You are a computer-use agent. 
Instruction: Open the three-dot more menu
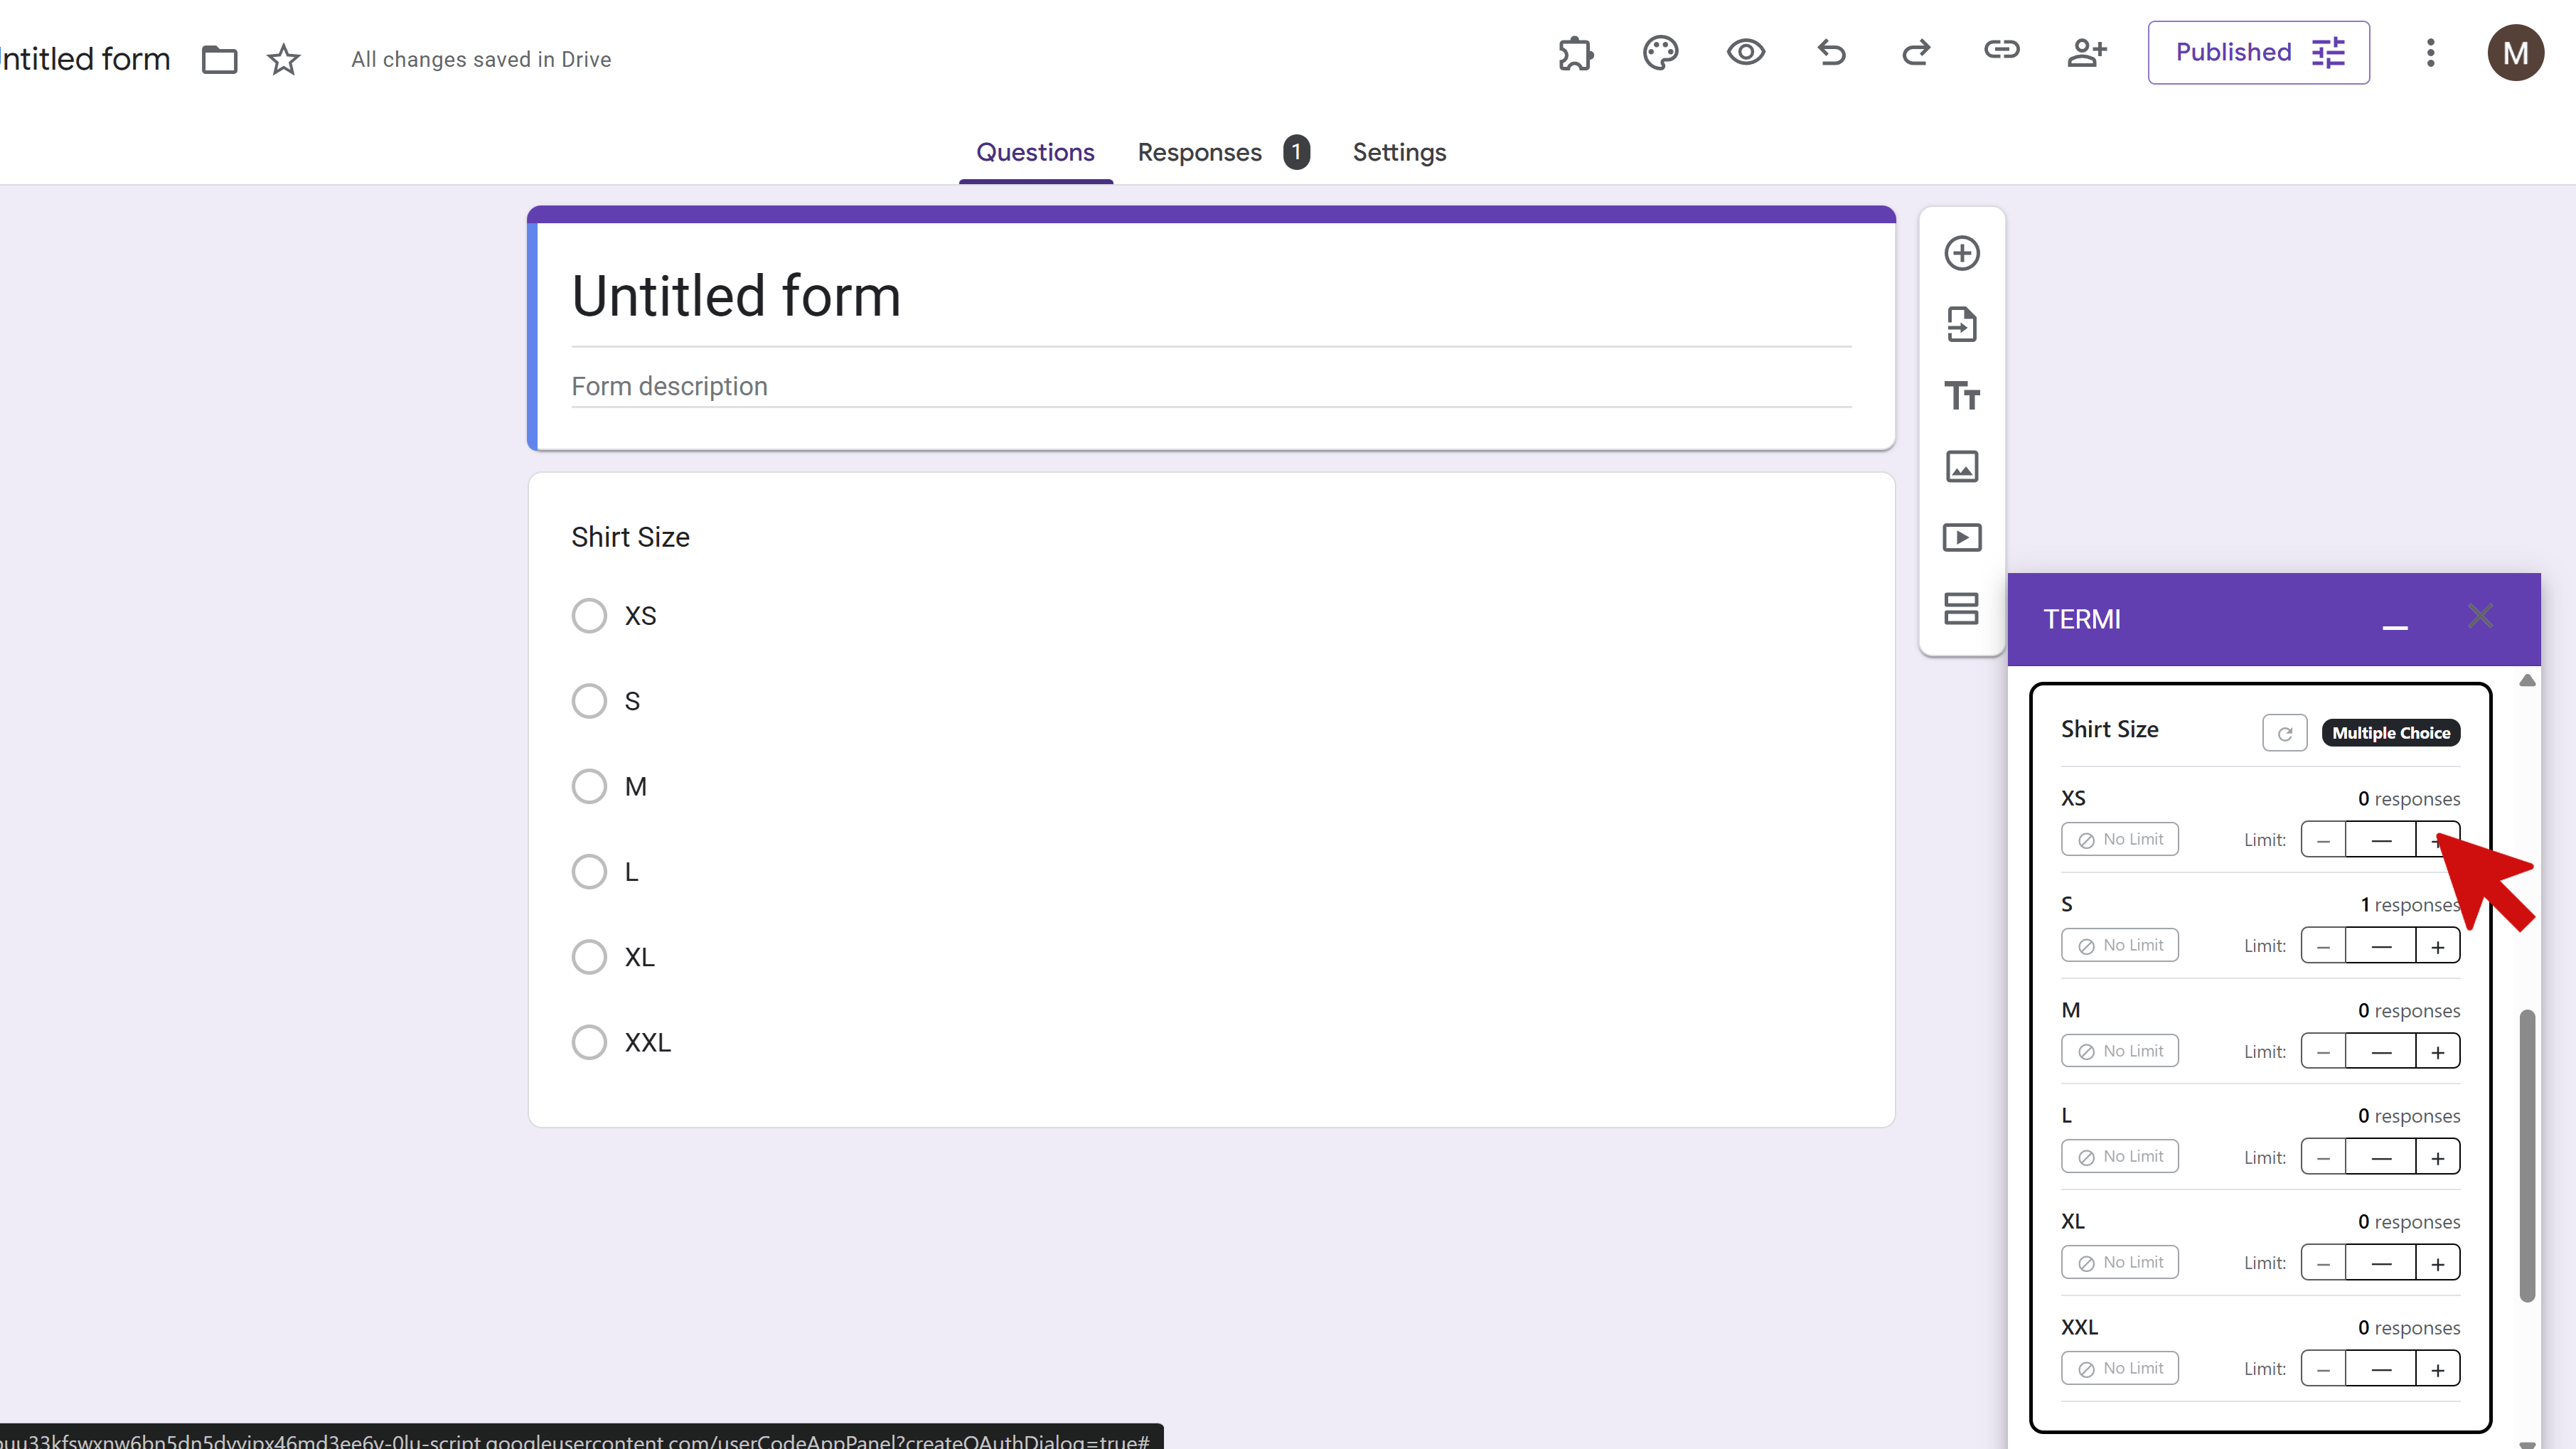point(2430,53)
